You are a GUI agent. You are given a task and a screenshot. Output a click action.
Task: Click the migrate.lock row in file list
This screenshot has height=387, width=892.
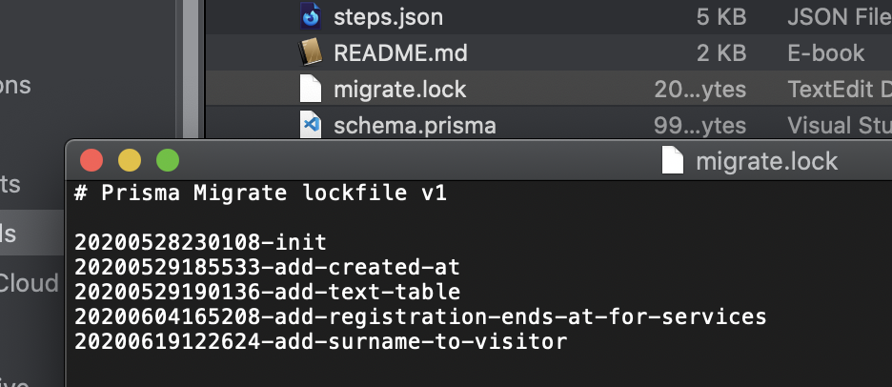click(548, 89)
